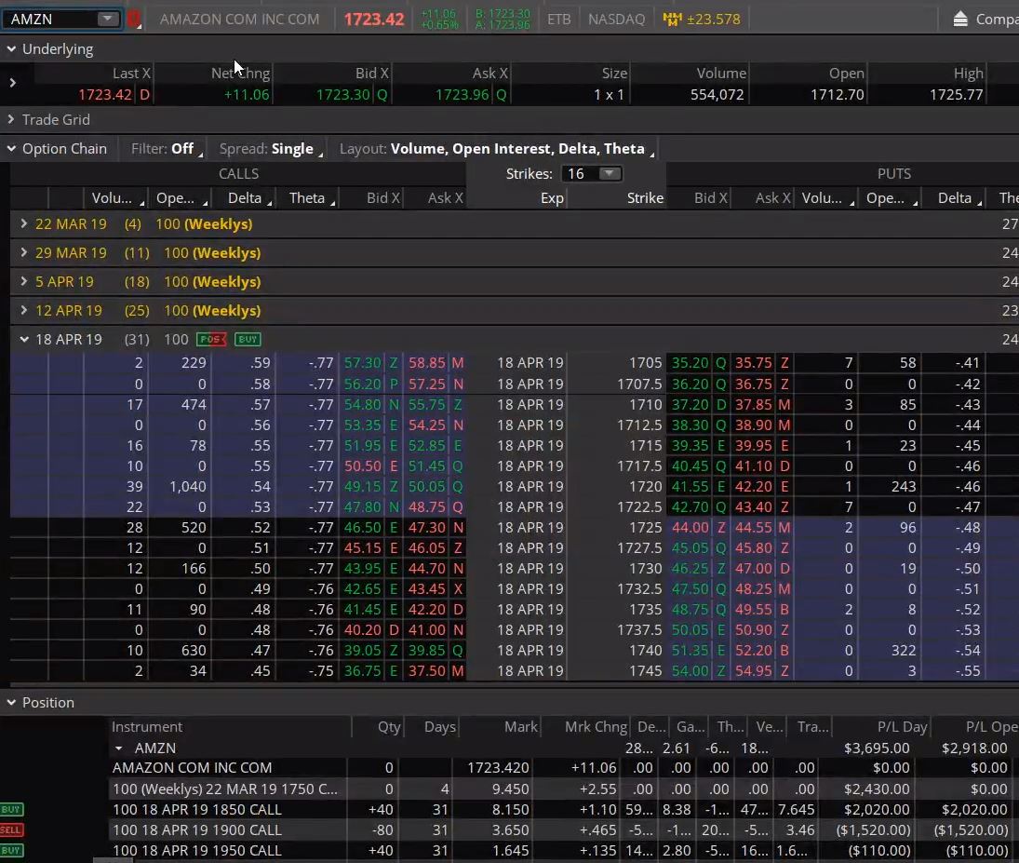Expand the 5 APR 19 Weeklys expiration
Image resolution: width=1019 pixels, height=863 pixels.
(x=24, y=281)
